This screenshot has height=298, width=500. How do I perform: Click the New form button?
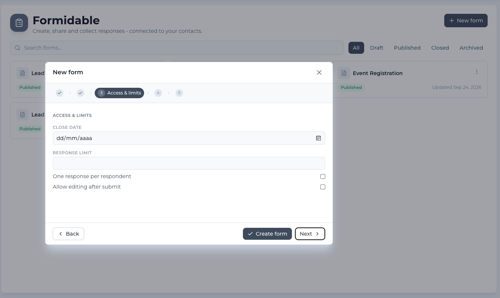click(x=466, y=21)
